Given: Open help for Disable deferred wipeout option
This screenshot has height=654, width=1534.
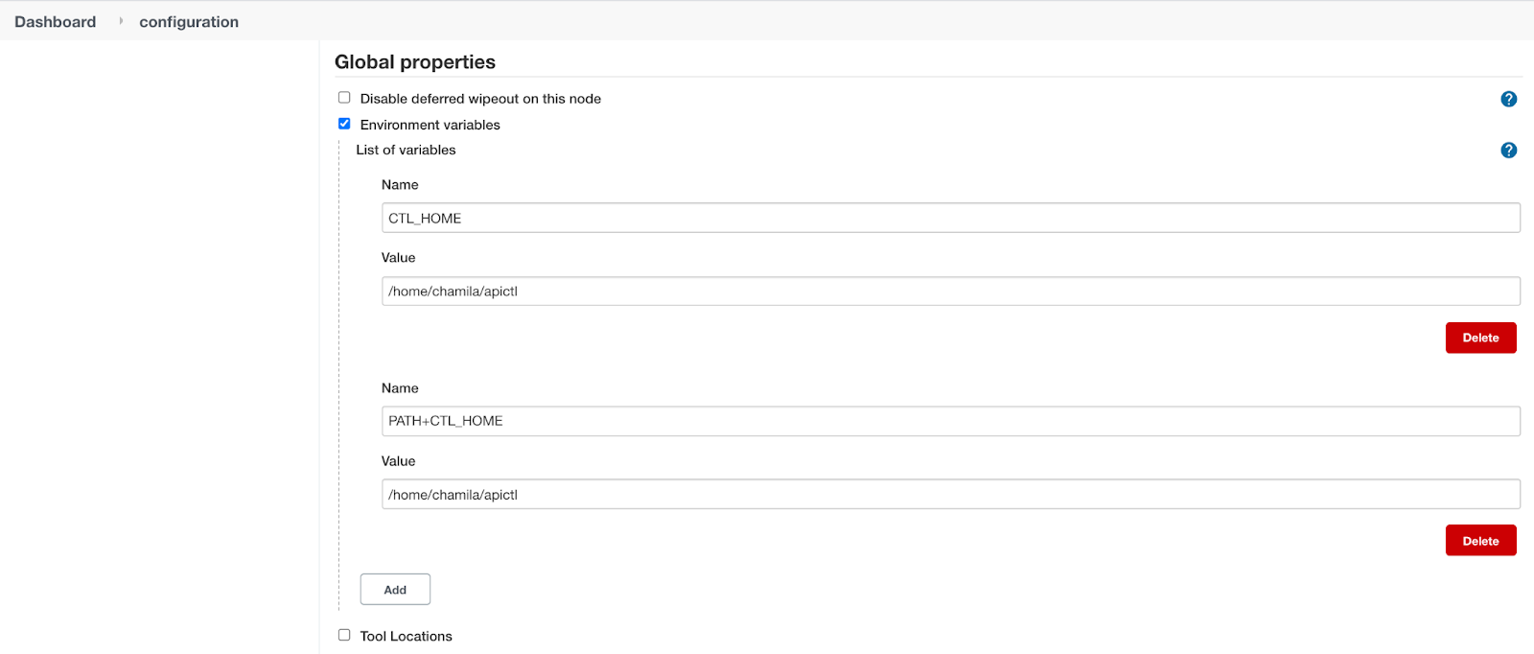Looking at the screenshot, I should coord(1508,99).
